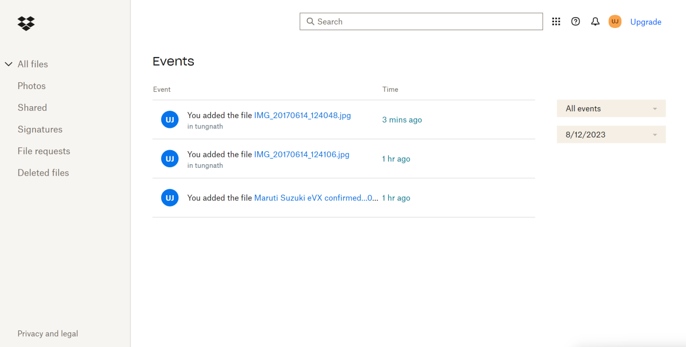
Task: Open File requests in the sidebar
Action: (44, 151)
